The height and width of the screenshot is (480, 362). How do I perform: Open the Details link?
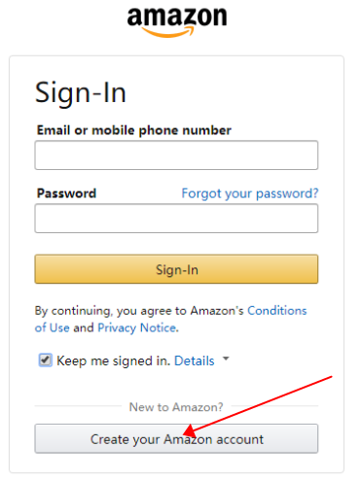tap(195, 360)
